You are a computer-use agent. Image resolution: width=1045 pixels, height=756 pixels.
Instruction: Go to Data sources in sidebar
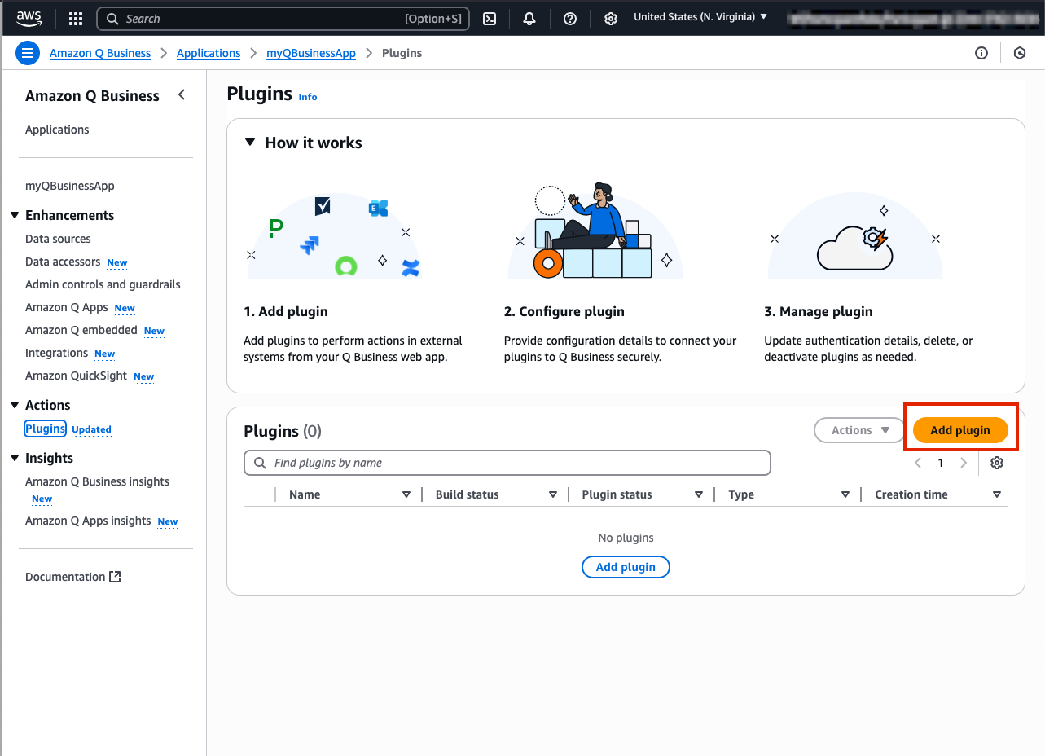(x=58, y=239)
